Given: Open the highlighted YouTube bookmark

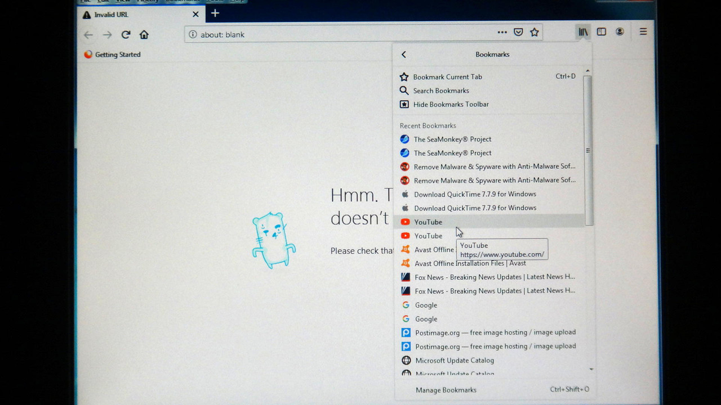Looking at the screenshot, I should pos(490,222).
